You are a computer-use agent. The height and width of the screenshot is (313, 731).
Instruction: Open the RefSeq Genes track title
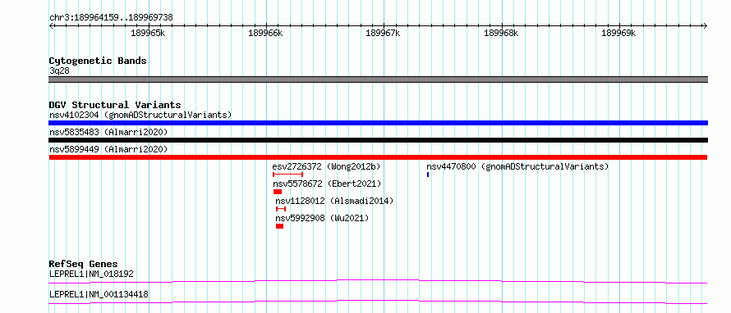84,264
